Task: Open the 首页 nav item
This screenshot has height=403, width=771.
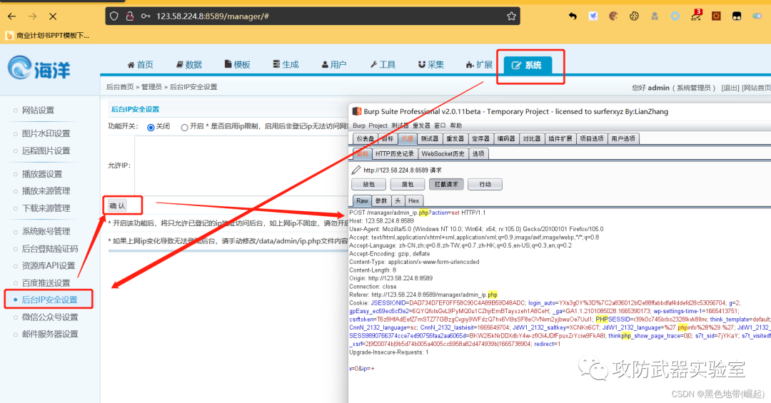Action: [140, 64]
